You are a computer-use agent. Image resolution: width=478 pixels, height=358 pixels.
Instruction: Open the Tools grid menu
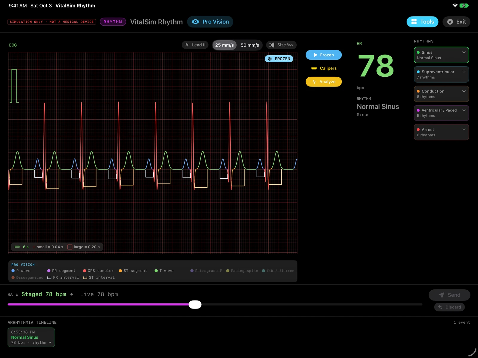(422, 22)
